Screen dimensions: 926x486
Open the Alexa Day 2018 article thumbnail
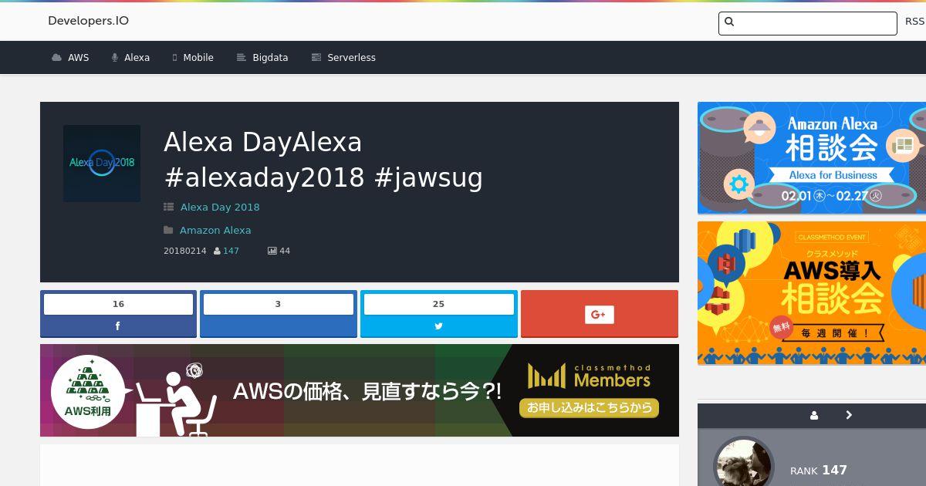tap(102, 164)
